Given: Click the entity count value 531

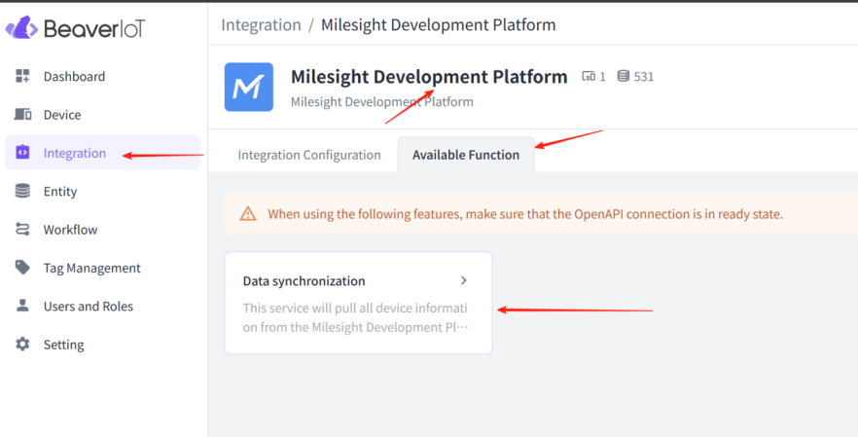Looking at the screenshot, I should 644,77.
